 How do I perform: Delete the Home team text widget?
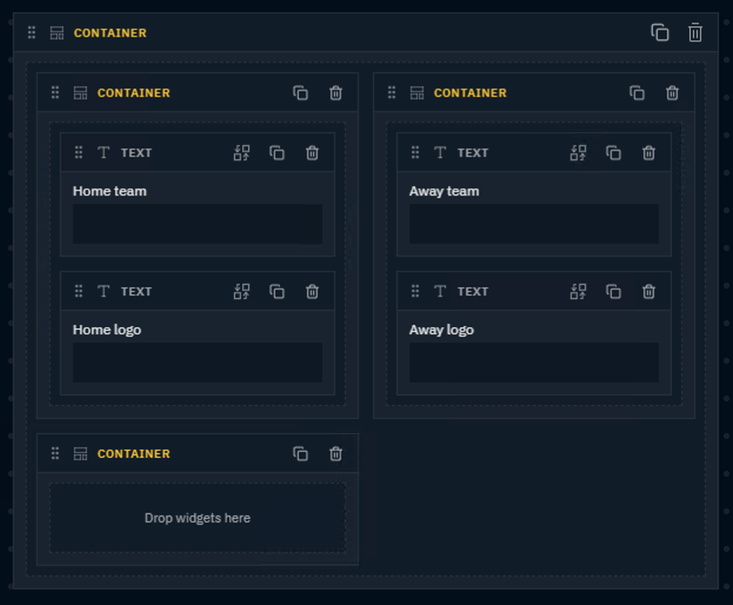tap(312, 153)
